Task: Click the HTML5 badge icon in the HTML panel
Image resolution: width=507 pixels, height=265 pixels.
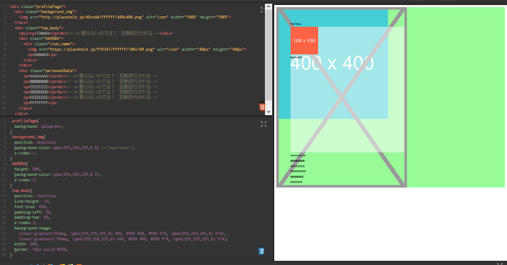Action: coord(262,107)
